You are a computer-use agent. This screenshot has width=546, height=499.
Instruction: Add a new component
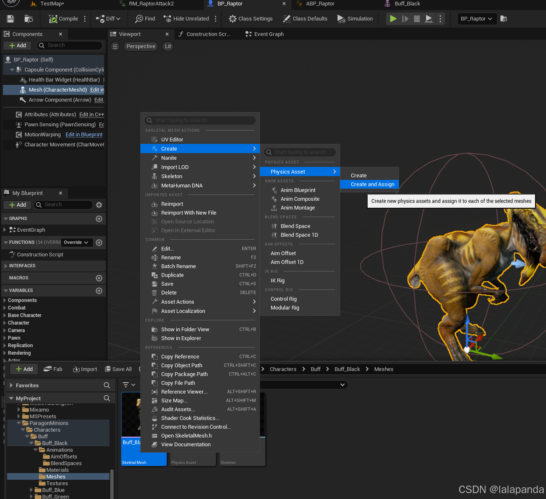[x=18, y=46]
